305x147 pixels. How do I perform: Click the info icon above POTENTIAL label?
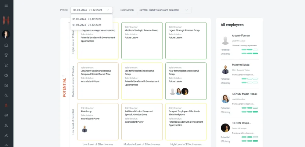pos(63,76)
